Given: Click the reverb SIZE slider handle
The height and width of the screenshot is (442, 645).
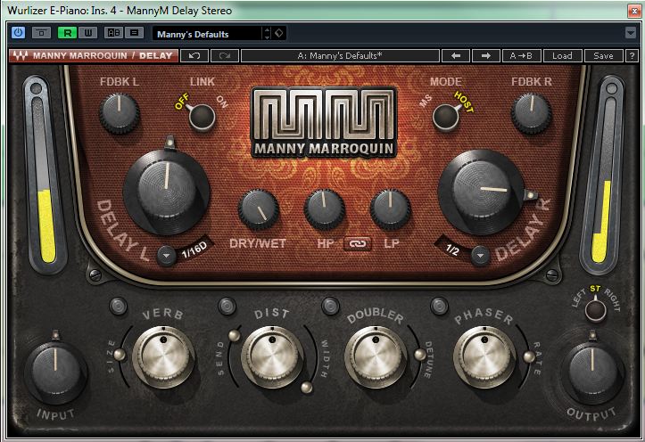Looking at the screenshot, I should 120,355.
